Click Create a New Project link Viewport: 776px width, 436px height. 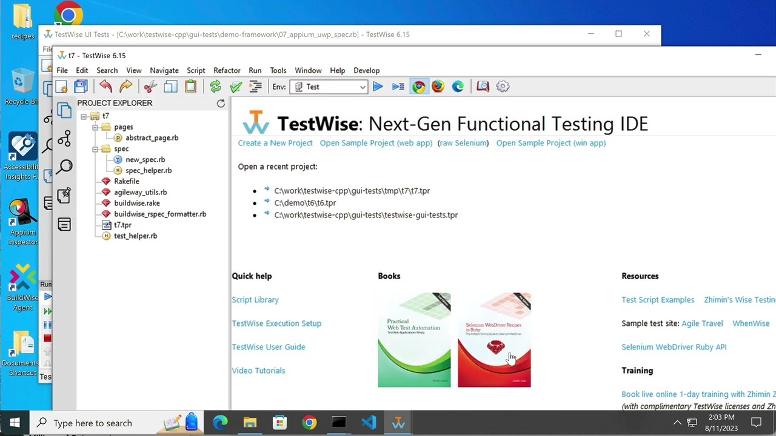(275, 144)
